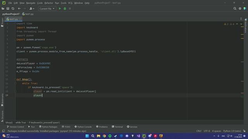
Task: Open the Window menu
Action: 78,3
